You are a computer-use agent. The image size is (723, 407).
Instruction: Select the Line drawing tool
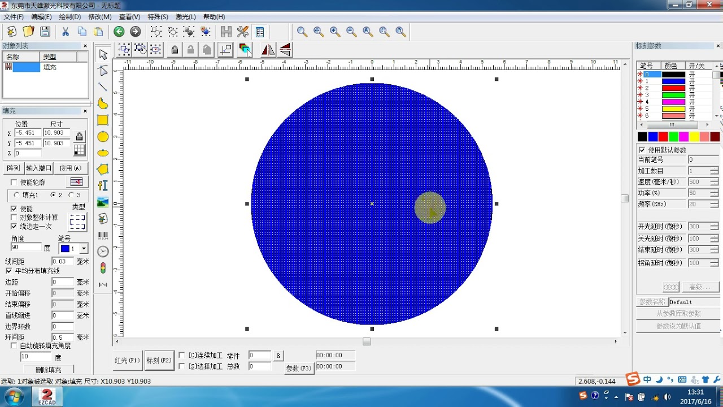point(103,86)
